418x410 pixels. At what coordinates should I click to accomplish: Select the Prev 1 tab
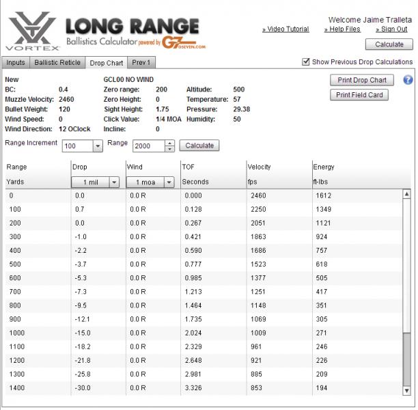pyautogui.click(x=141, y=63)
